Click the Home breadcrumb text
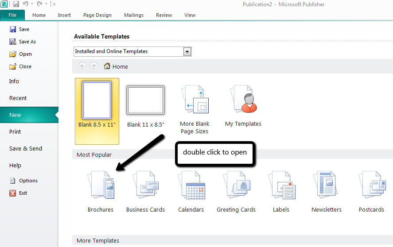 pyautogui.click(x=120, y=67)
